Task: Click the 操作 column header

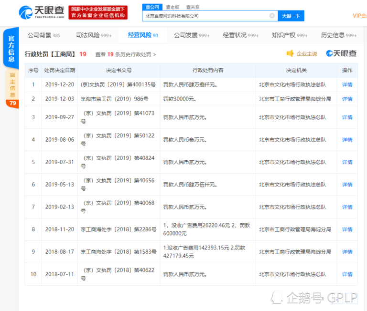Action: pos(347,70)
